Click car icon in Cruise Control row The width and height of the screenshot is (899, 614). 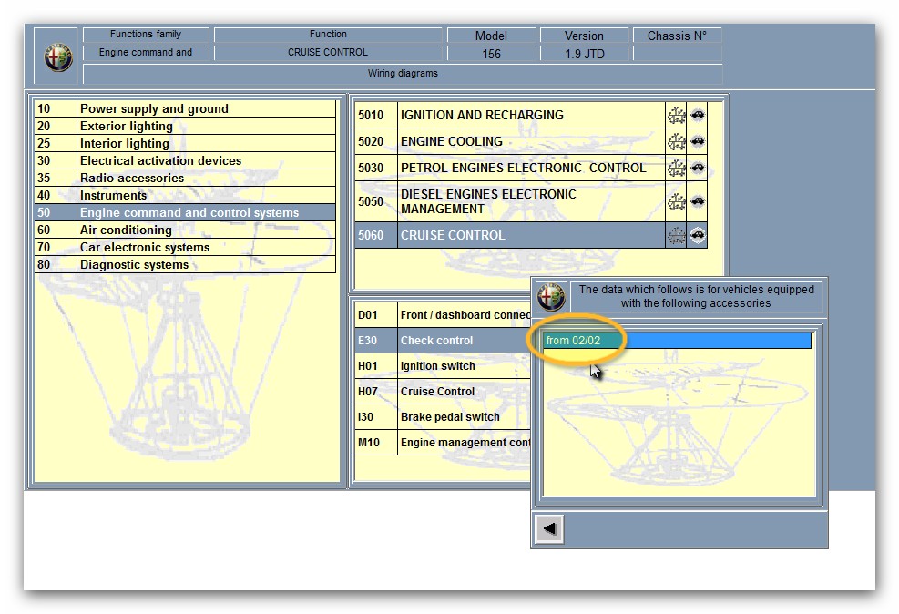tap(697, 235)
